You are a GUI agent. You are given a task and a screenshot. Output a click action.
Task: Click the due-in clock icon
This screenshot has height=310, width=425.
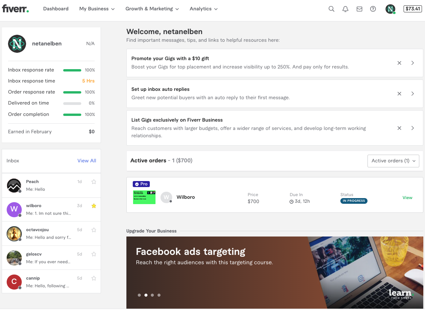(x=291, y=201)
